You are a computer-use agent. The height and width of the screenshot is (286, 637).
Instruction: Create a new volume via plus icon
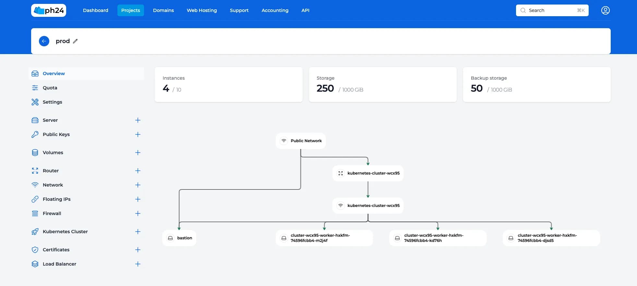point(138,153)
